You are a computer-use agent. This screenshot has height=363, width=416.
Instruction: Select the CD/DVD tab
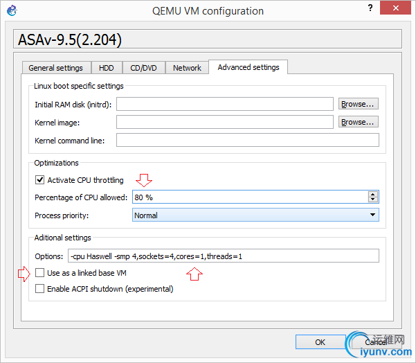[x=144, y=68]
